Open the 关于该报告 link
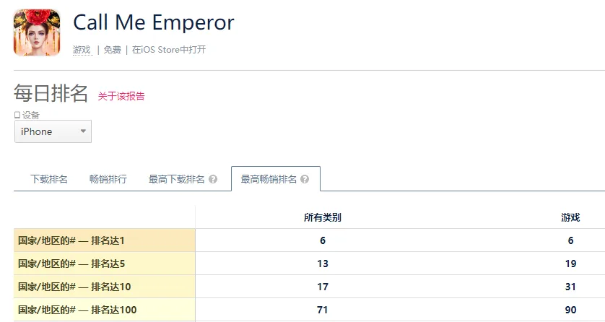The width and height of the screenshot is (605, 322). 121,96
